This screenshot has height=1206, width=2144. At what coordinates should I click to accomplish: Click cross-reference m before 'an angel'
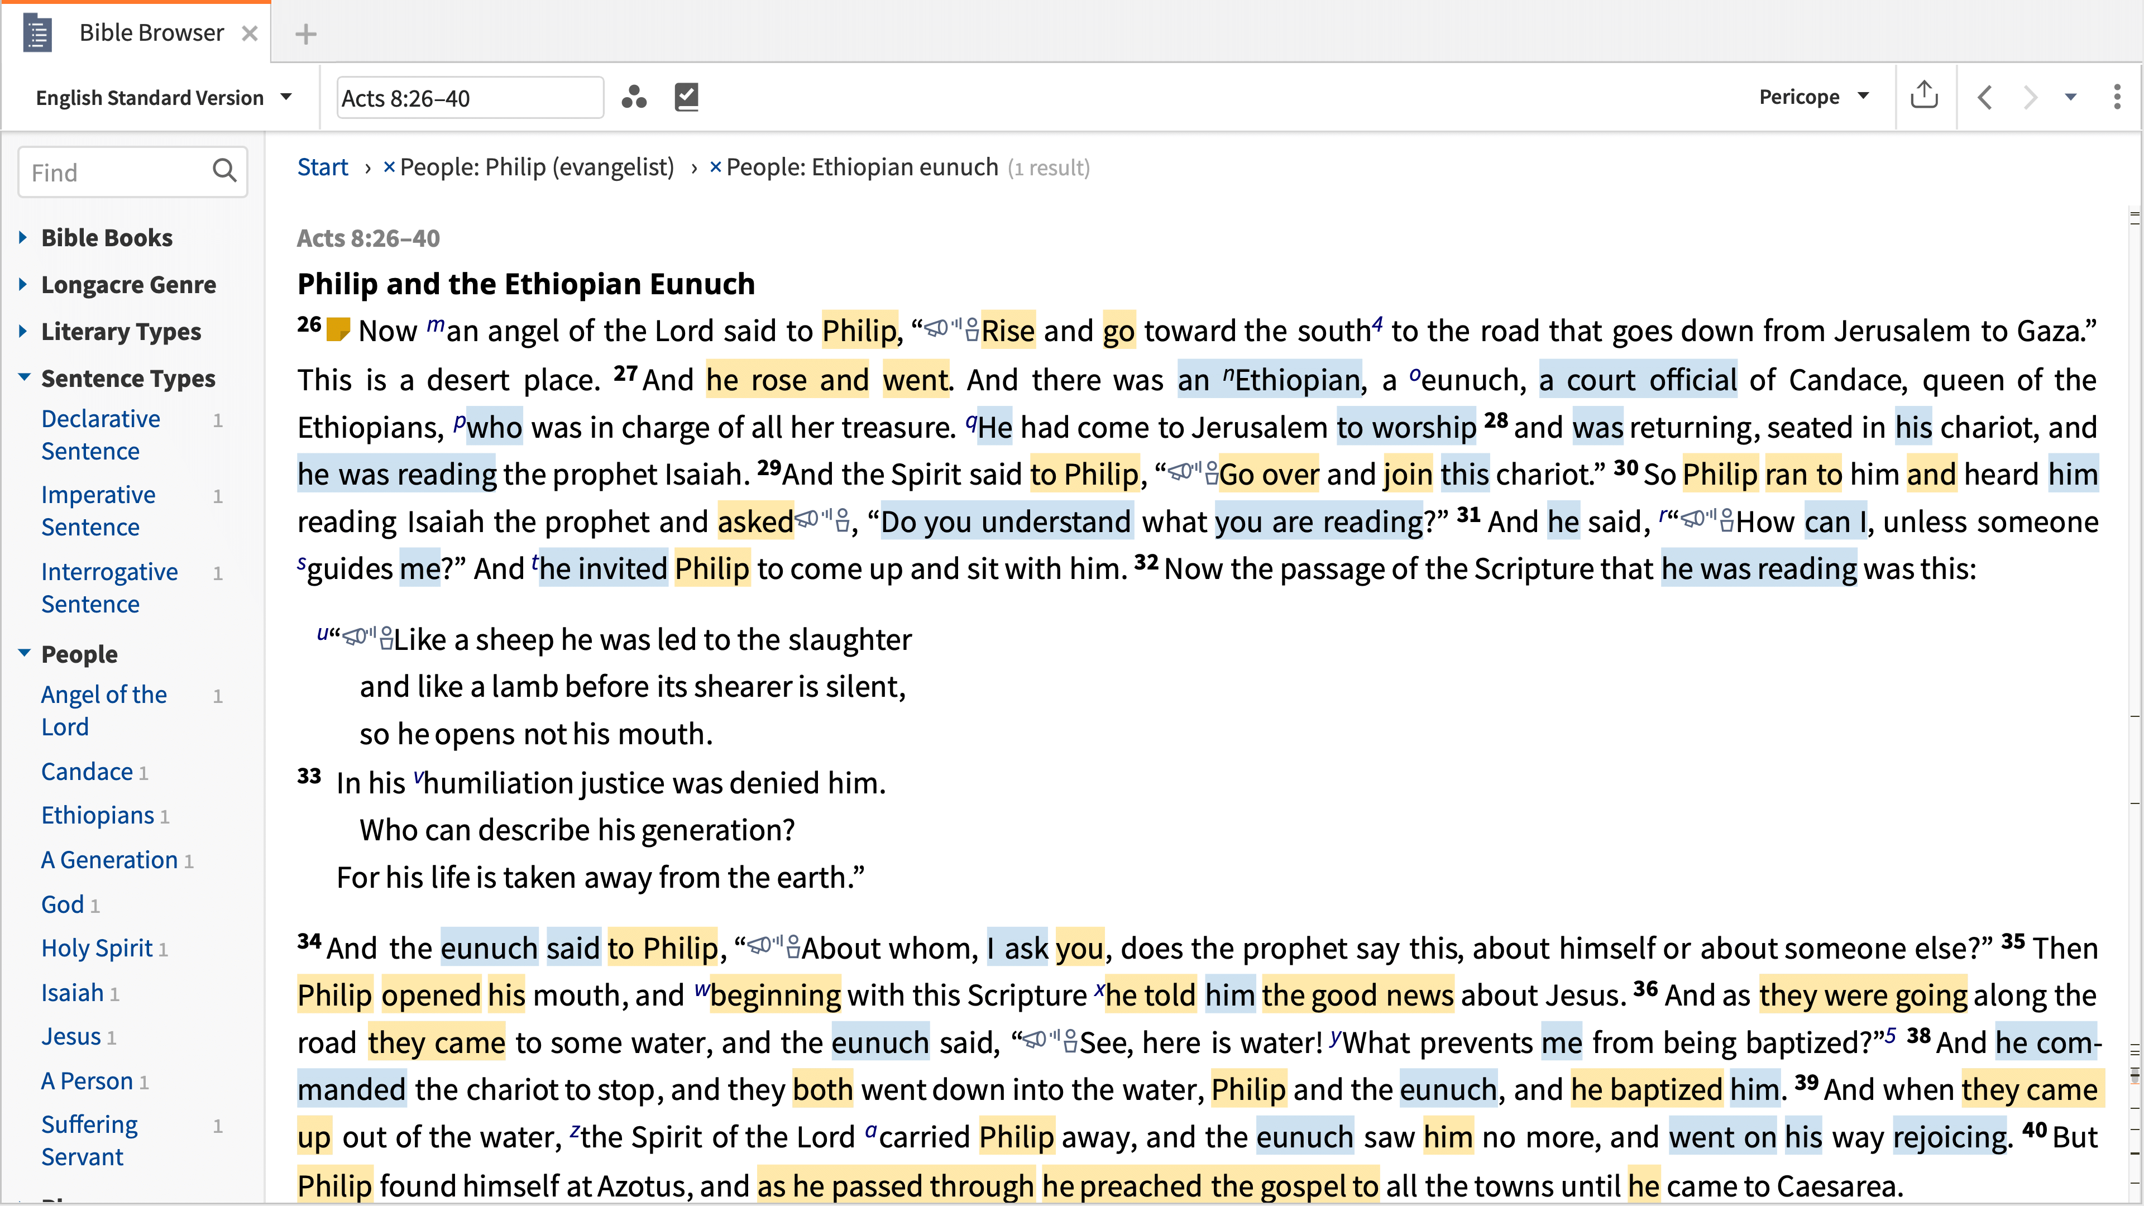click(435, 324)
